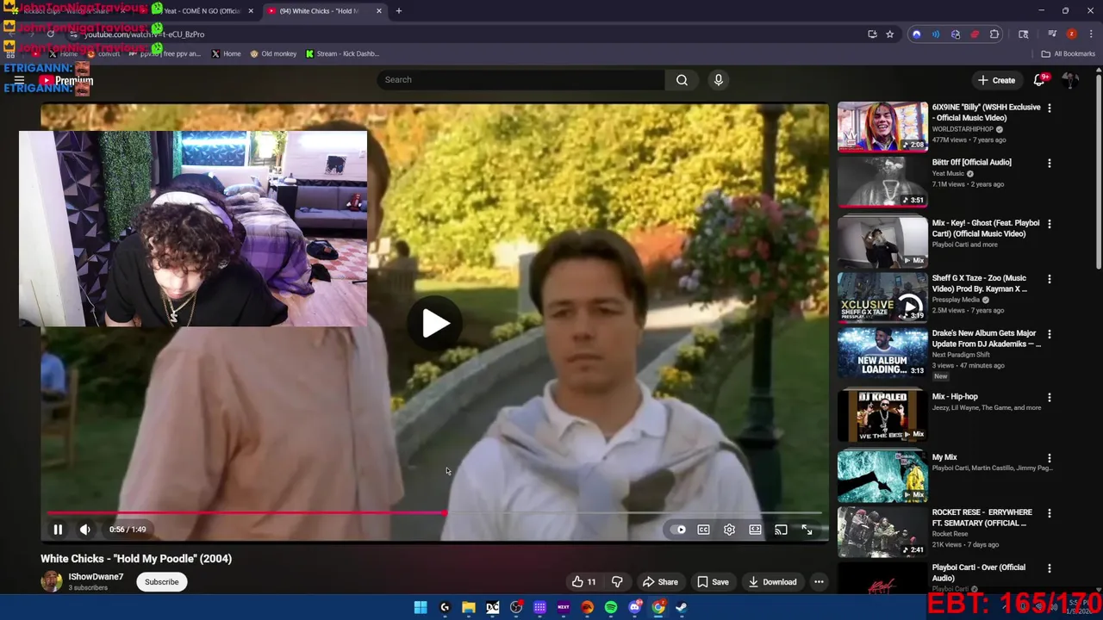The width and height of the screenshot is (1103, 620).
Task: Download the video
Action: coord(772,582)
